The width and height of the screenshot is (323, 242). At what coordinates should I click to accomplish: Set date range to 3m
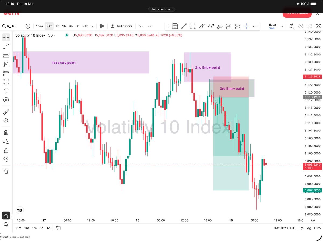click(26, 228)
